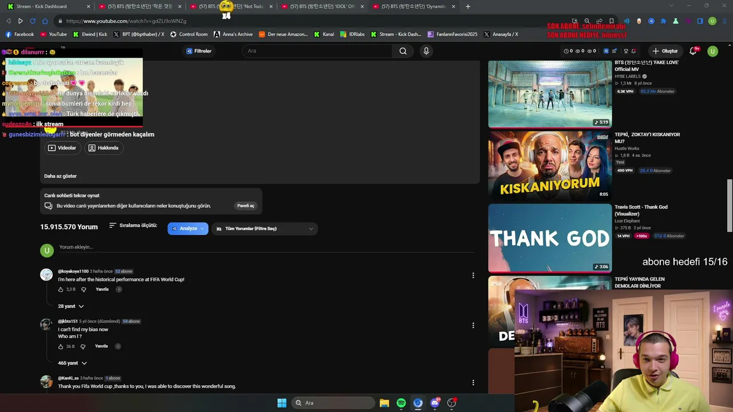Open a new browser tab

click(x=468, y=6)
